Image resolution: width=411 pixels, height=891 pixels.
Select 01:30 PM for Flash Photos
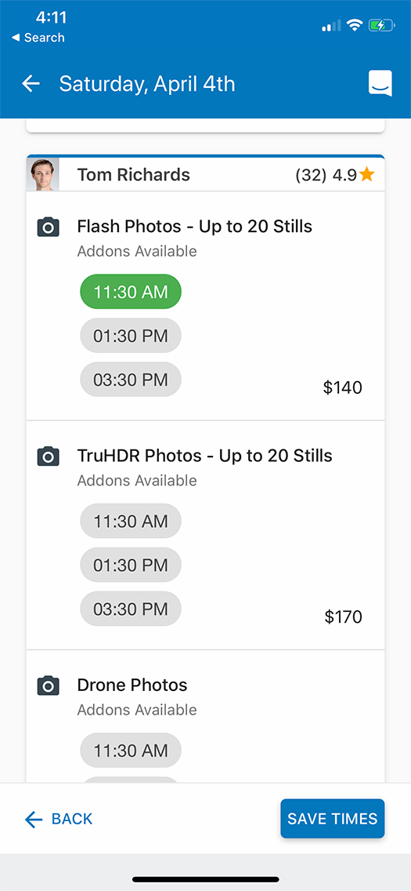pos(131,336)
